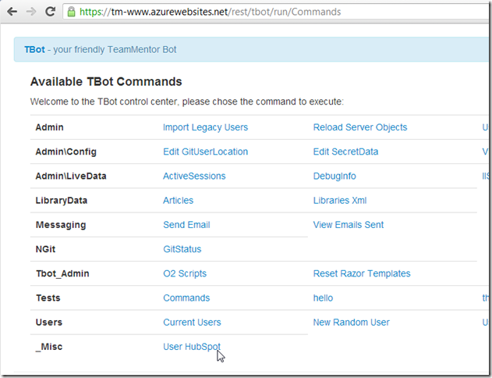Click the Admin category label
This screenshot has width=492, height=378.
(49, 127)
